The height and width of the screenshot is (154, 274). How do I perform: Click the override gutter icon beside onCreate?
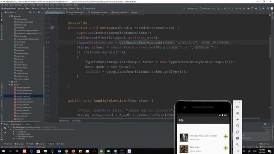(x=52, y=28)
